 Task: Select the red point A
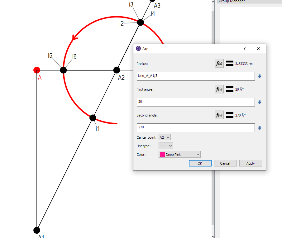(x=37, y=70)
